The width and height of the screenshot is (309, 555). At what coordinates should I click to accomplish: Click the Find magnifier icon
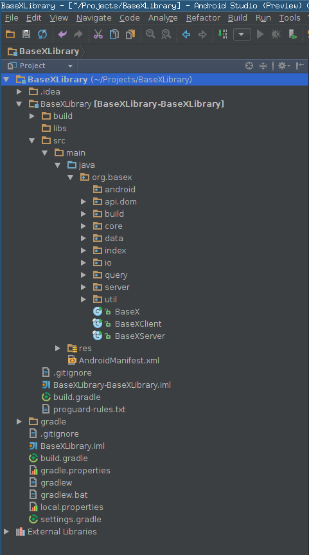[150, 34]
